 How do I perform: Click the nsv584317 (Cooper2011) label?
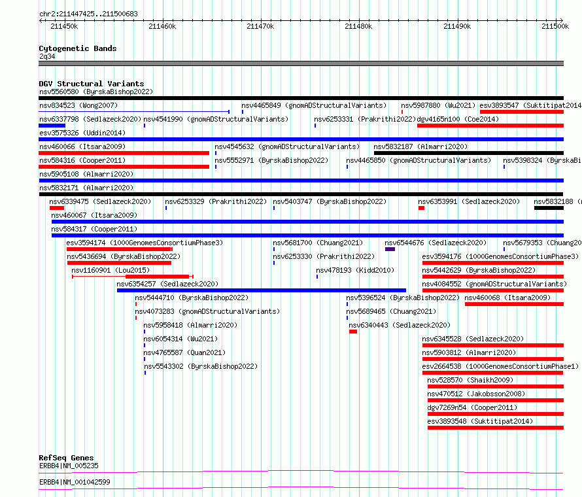point(94,229)
